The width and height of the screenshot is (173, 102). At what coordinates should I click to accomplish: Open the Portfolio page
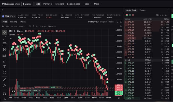(47, 4)
